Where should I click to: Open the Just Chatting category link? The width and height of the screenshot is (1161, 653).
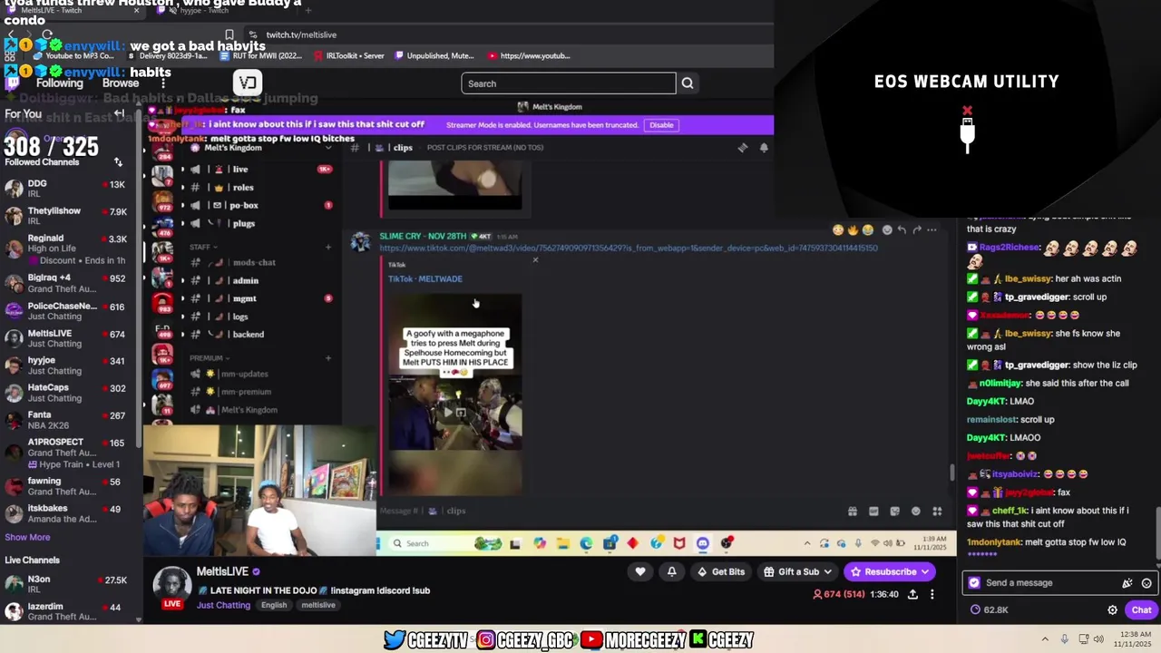[223, 605]
